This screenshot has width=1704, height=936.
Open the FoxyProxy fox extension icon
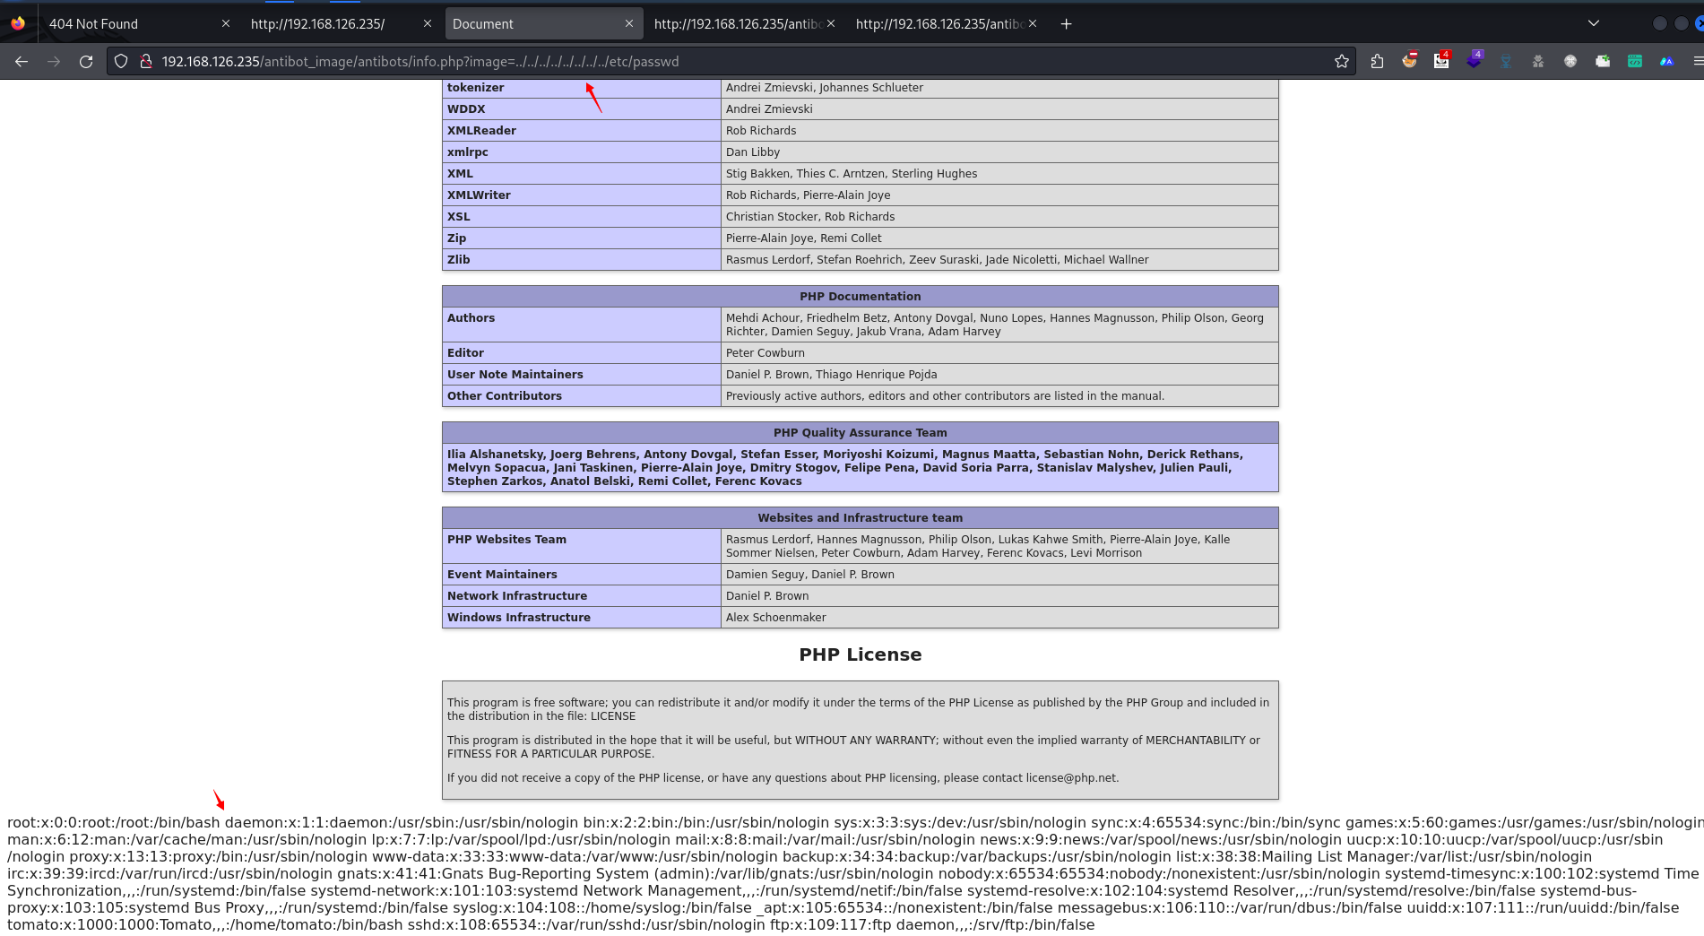tap(1409, 61)
